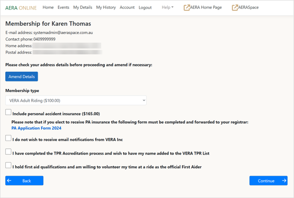Click the right arrow icon on Continue button
Viewport: 294px width, 198px height.
coord(284,181)
